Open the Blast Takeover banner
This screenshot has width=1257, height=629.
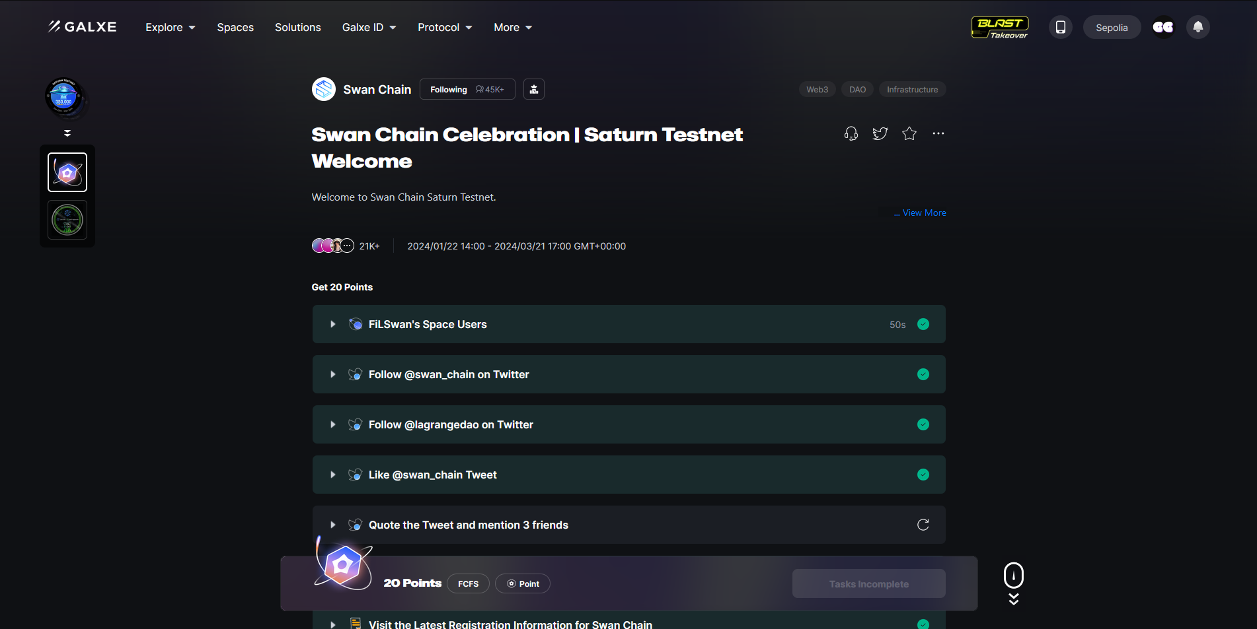pos(1000,27)
